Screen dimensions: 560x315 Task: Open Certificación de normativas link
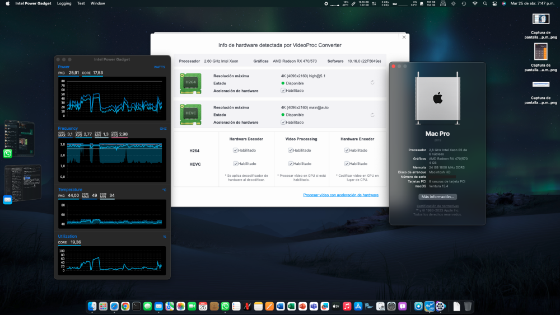[437, 206]
